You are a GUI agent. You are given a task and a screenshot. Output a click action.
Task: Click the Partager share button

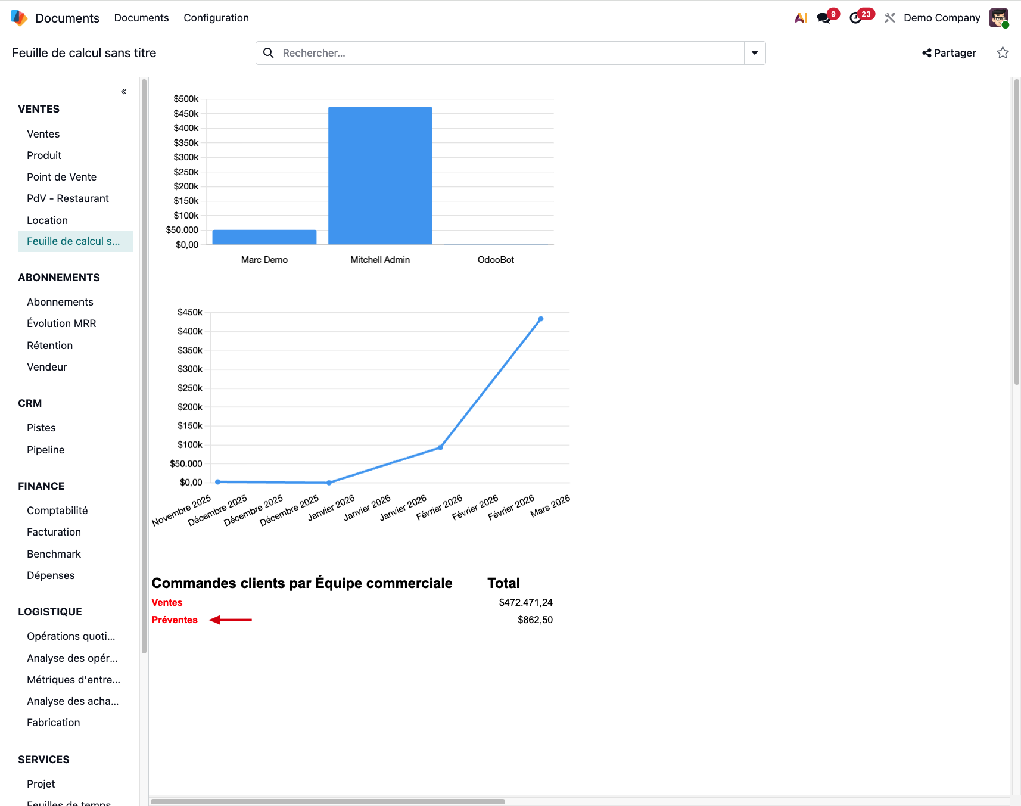tap(949, 53)
